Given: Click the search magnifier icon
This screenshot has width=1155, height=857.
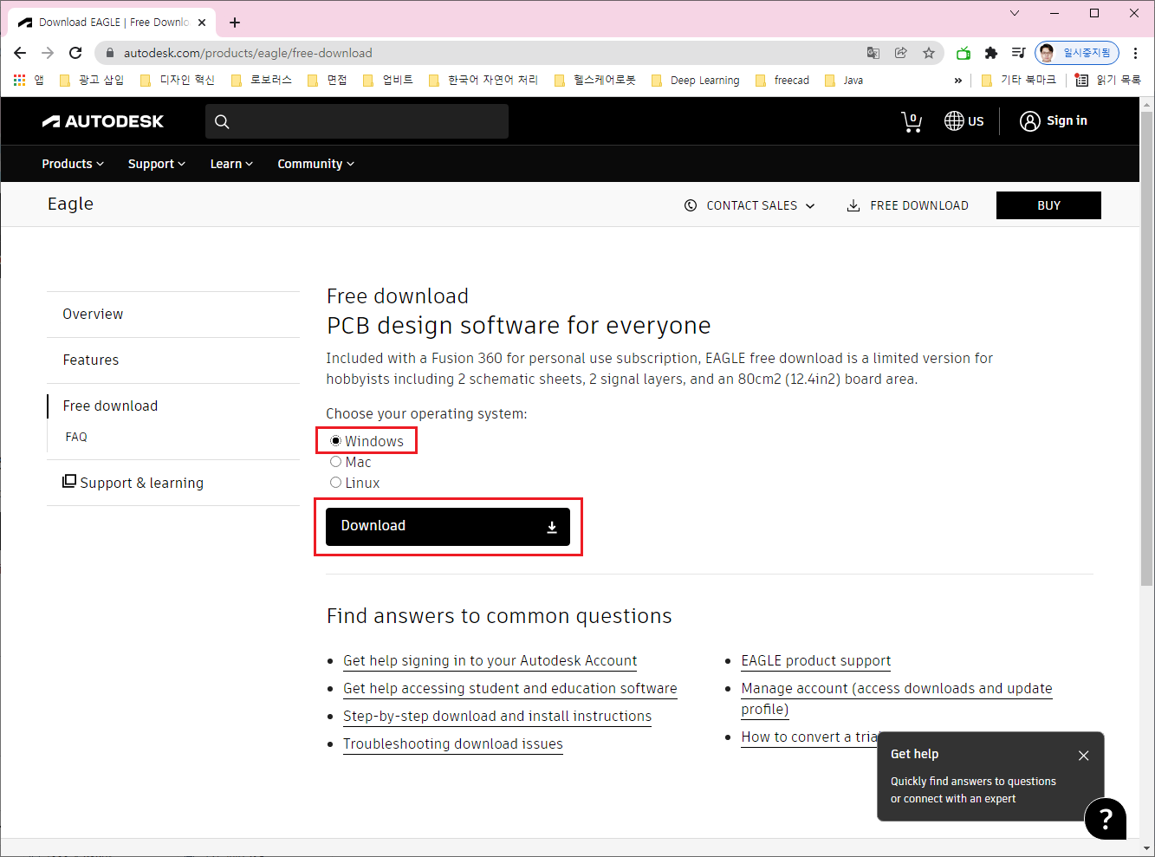Looking at the screenshot, I should pos(222,121).
